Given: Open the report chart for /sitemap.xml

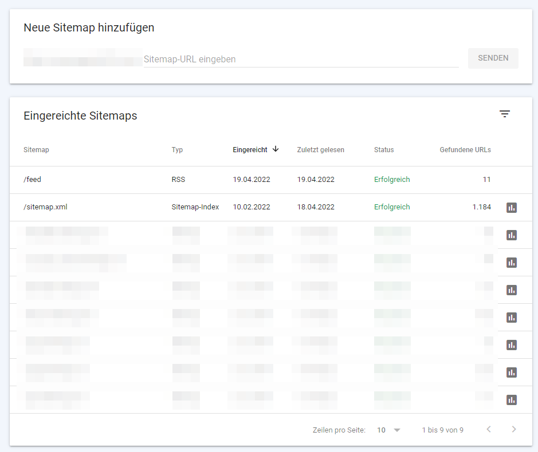Looking at the screenshot, I should tap(511, 207).
